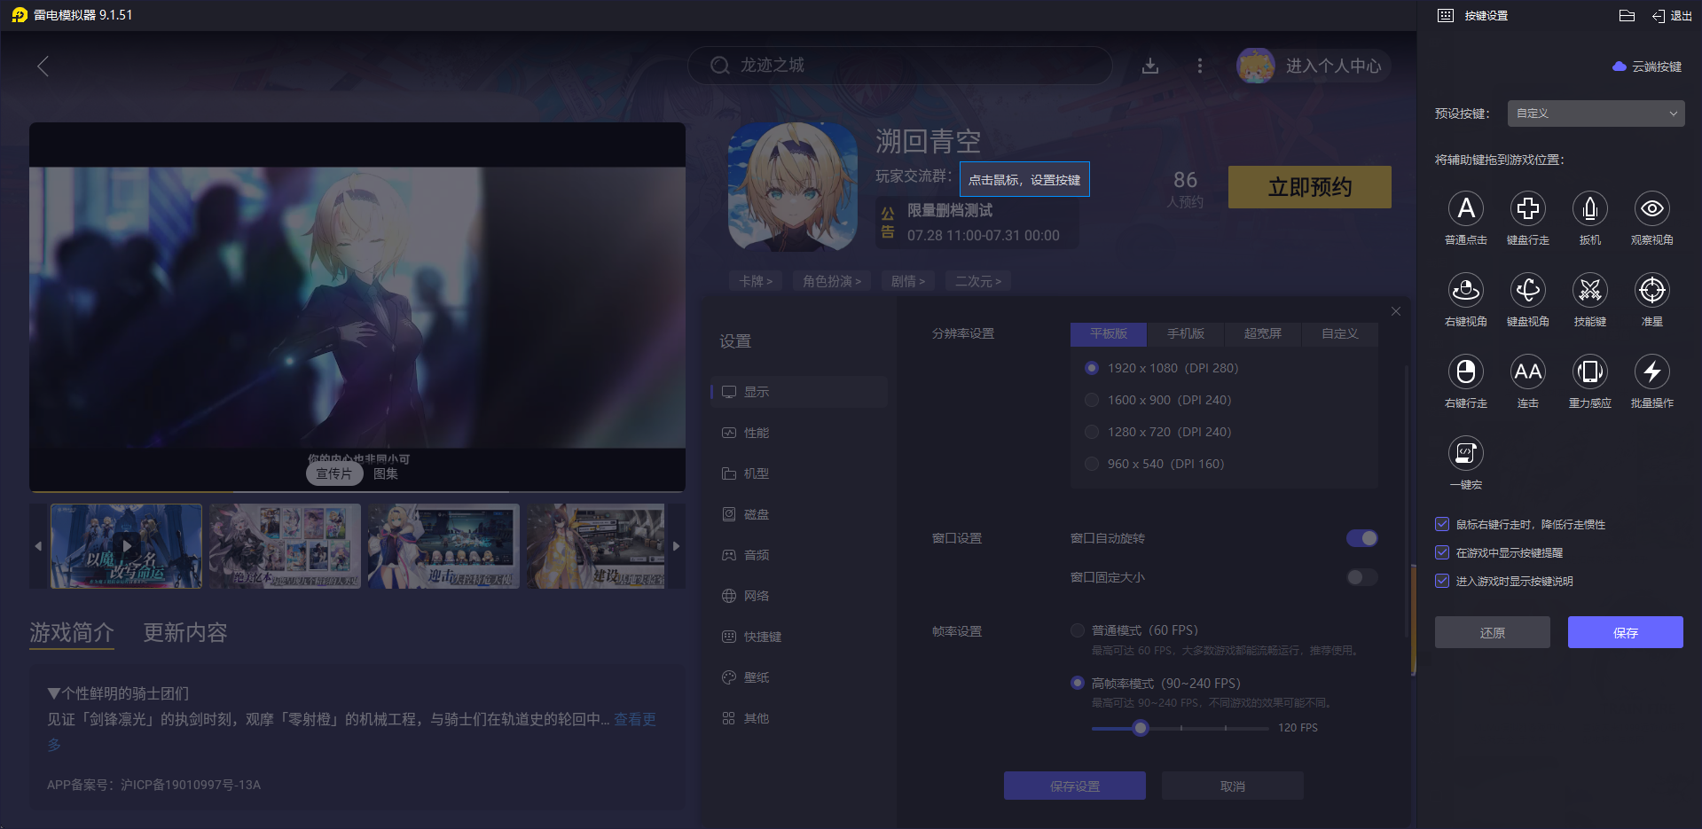Go back with the left arrow icon

43,66
